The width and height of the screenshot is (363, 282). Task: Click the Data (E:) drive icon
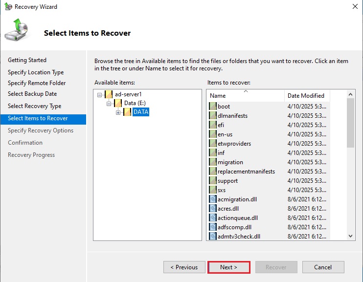coord(118,103)
